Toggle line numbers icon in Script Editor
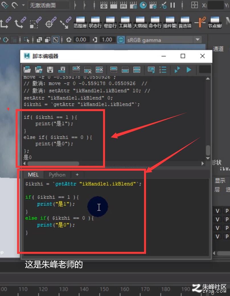Viewport: 230px width, 296px height. click(163, 70)
